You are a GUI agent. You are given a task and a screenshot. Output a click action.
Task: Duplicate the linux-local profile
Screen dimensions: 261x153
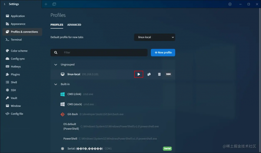(x=149, y=74)
